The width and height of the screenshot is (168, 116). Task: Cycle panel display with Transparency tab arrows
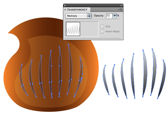tap(65, 10)
